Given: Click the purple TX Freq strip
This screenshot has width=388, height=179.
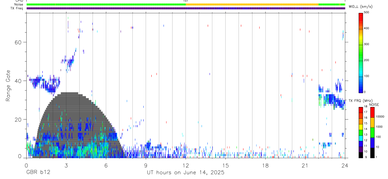Looking at the screenshot, I should (186, 8).
